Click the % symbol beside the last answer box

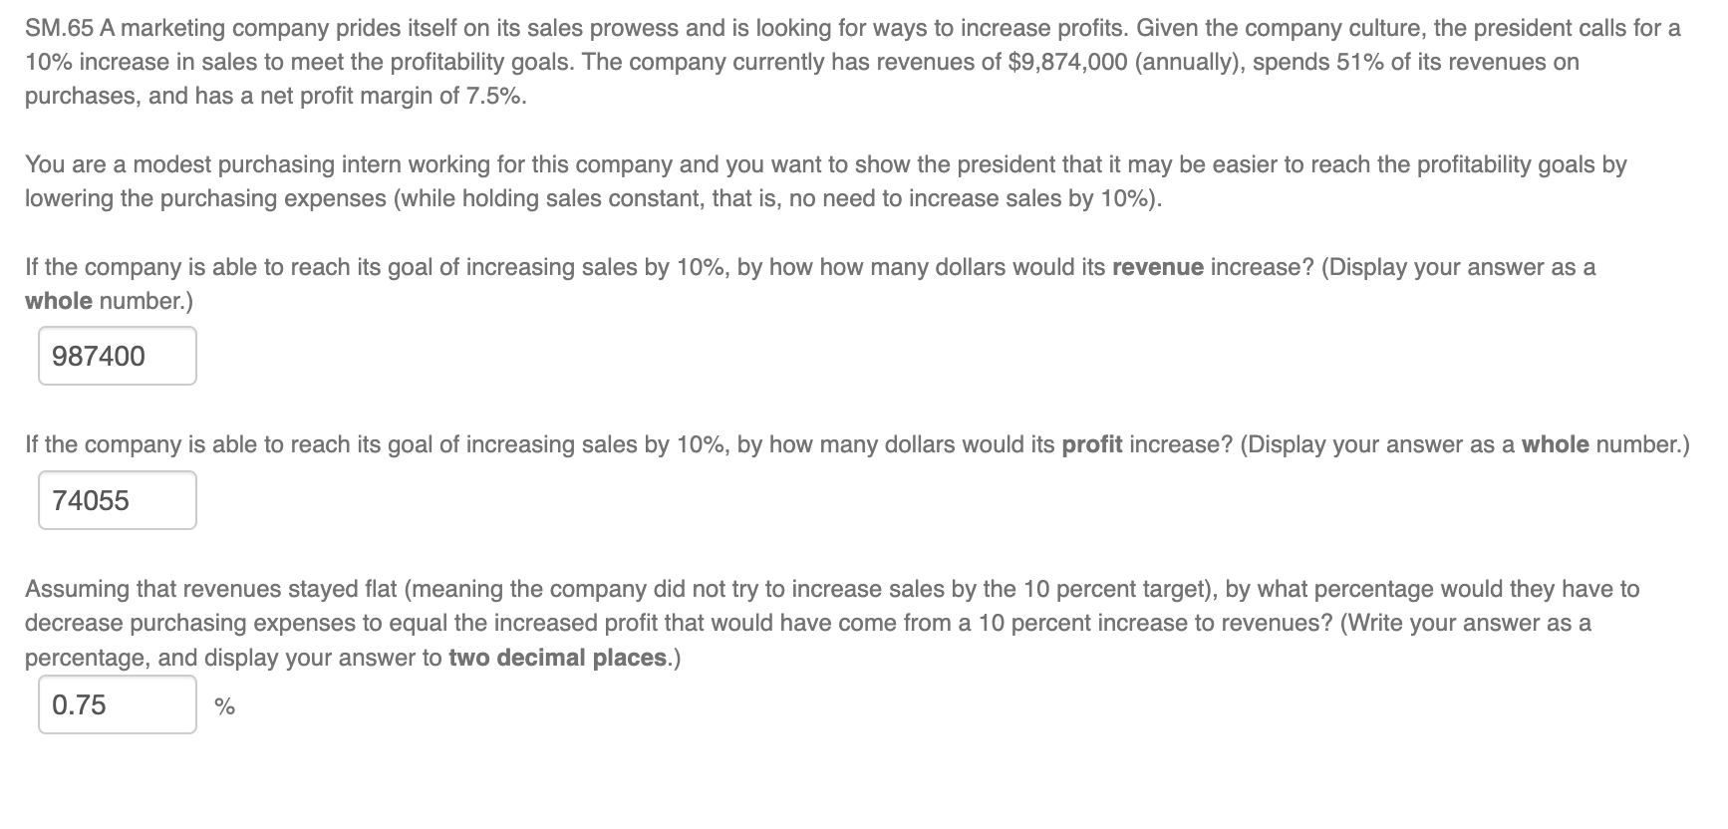click(x=223, y=704)
